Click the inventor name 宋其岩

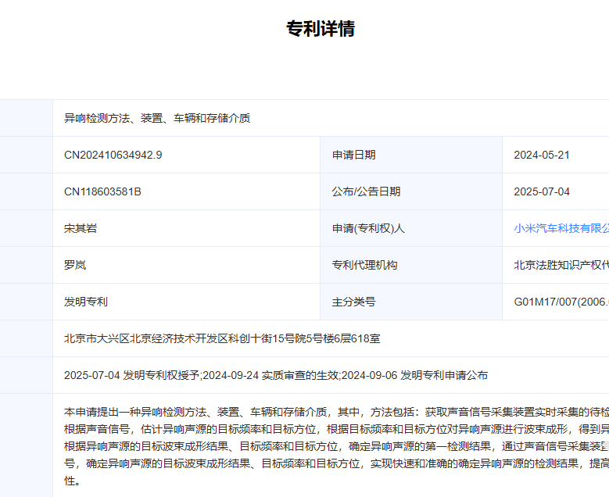pos(81,228)
